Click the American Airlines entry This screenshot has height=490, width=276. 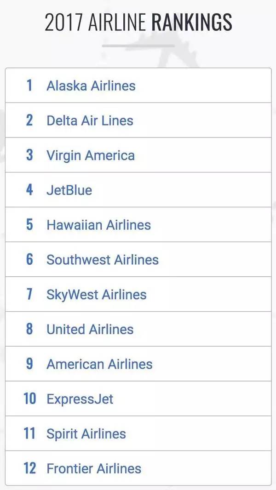(99, 364)
